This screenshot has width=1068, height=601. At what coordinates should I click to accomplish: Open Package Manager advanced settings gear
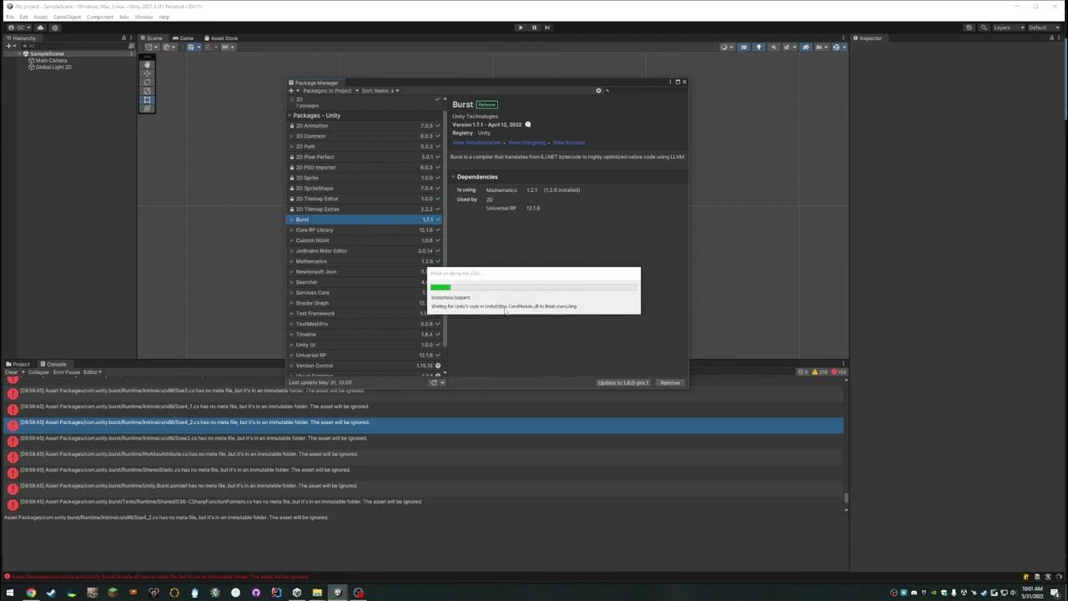tap(598, 90)
